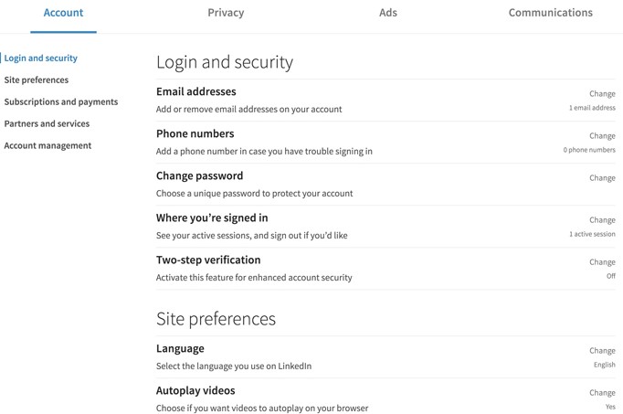
Task: Change Two-step verification setting
Action: click(602, 262)
